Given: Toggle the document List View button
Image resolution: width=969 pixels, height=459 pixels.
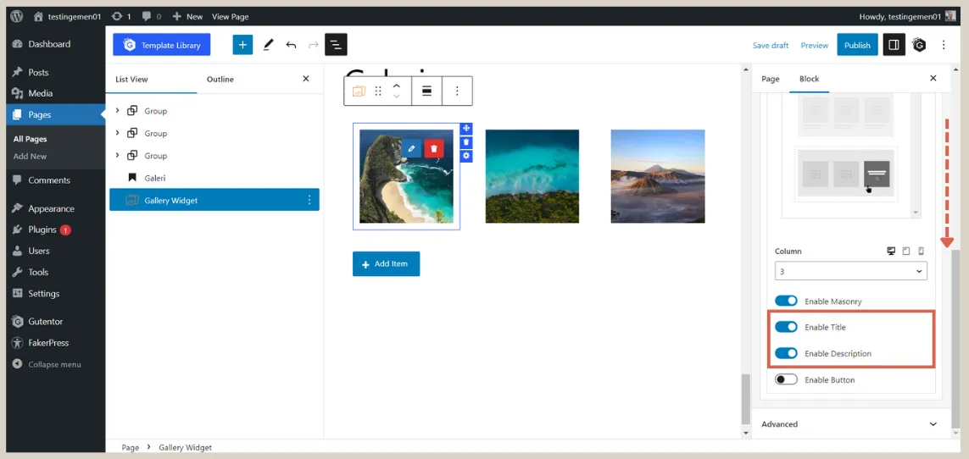Looking at the screenshot, I should pyautogui.click(x=336, y=44).
